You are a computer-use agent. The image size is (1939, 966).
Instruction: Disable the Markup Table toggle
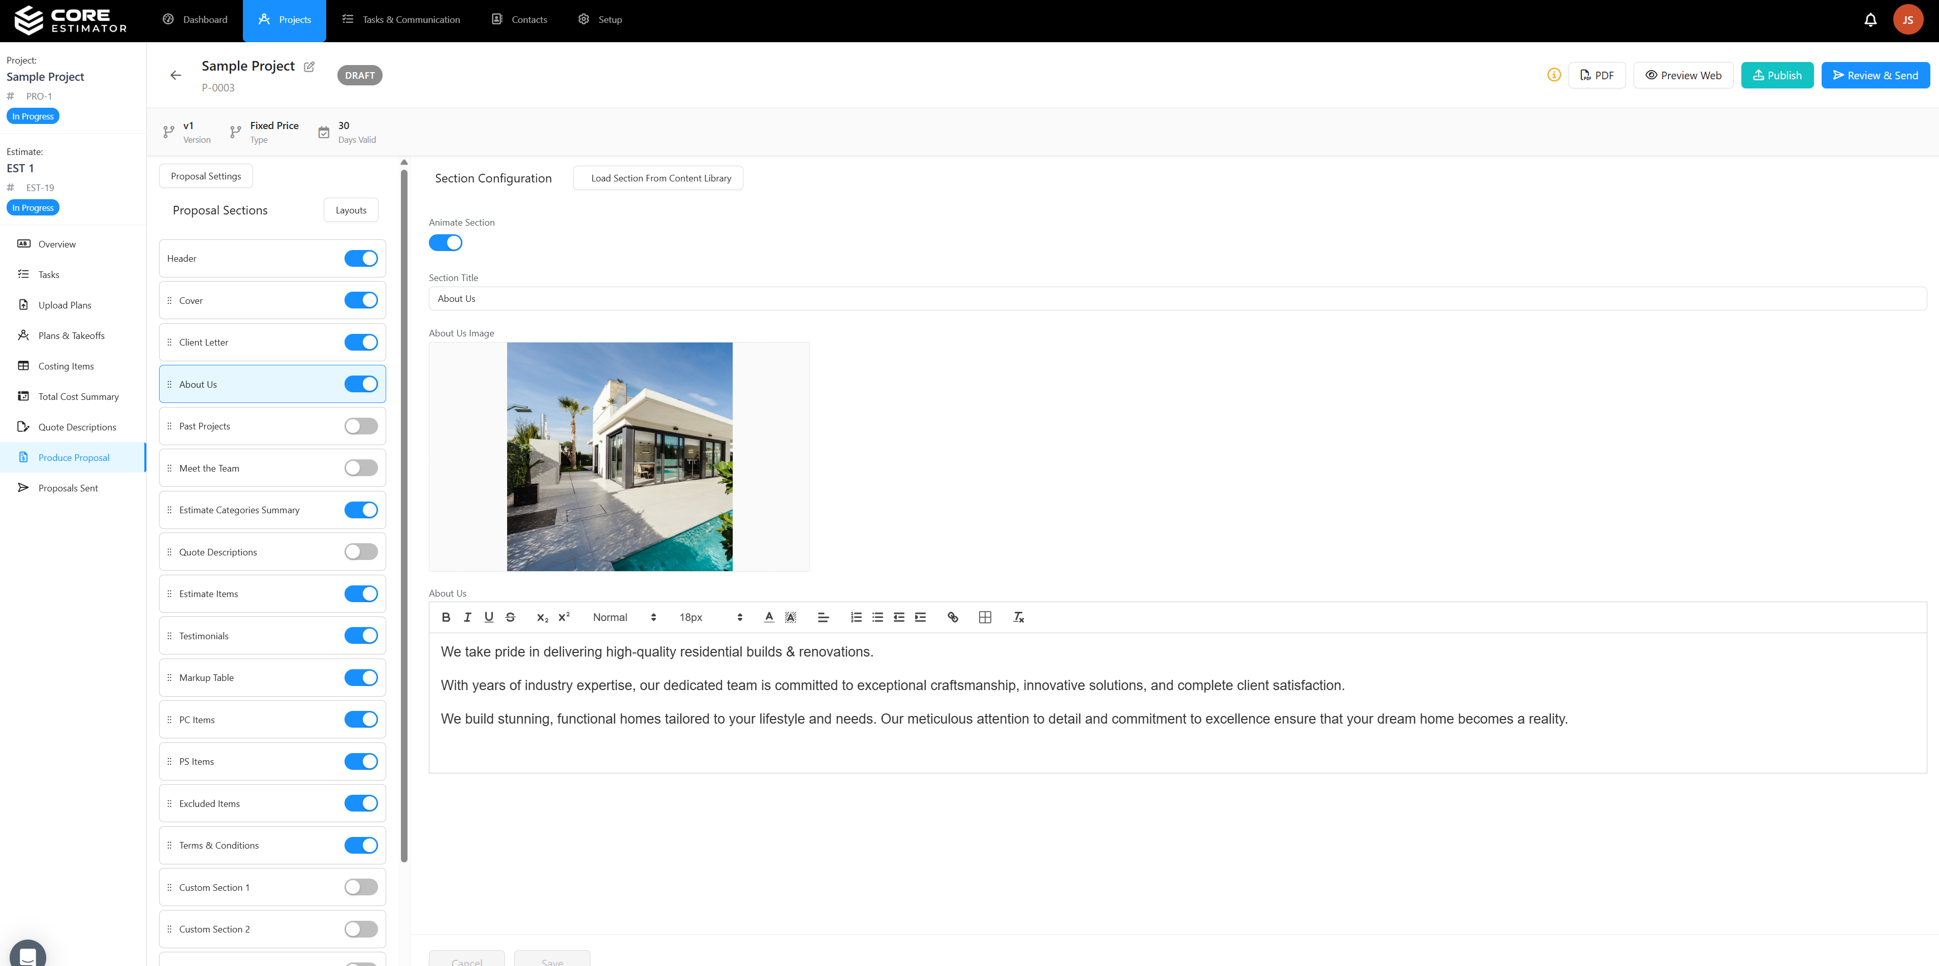pos(361,678)
